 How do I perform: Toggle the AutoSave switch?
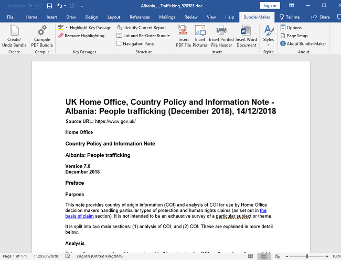(35, 6)
